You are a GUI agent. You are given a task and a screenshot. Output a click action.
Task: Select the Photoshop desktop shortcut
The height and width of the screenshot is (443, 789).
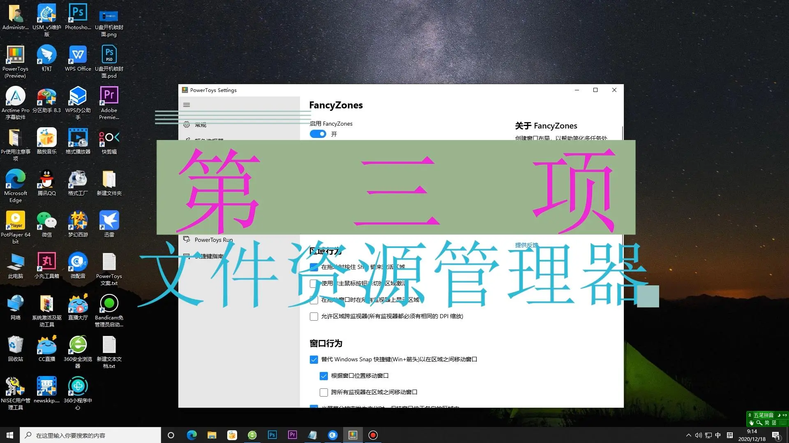point(78,17)
